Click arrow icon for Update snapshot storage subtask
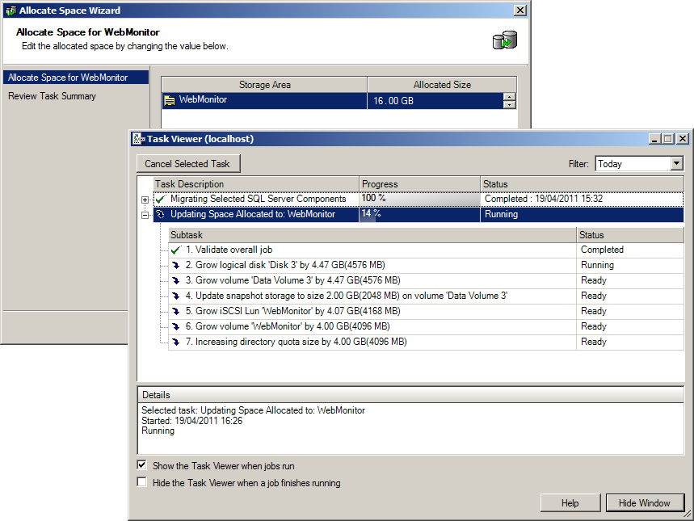Image resolution: width=694 pixels, height=521 pixels. click(x=176, y=296)
